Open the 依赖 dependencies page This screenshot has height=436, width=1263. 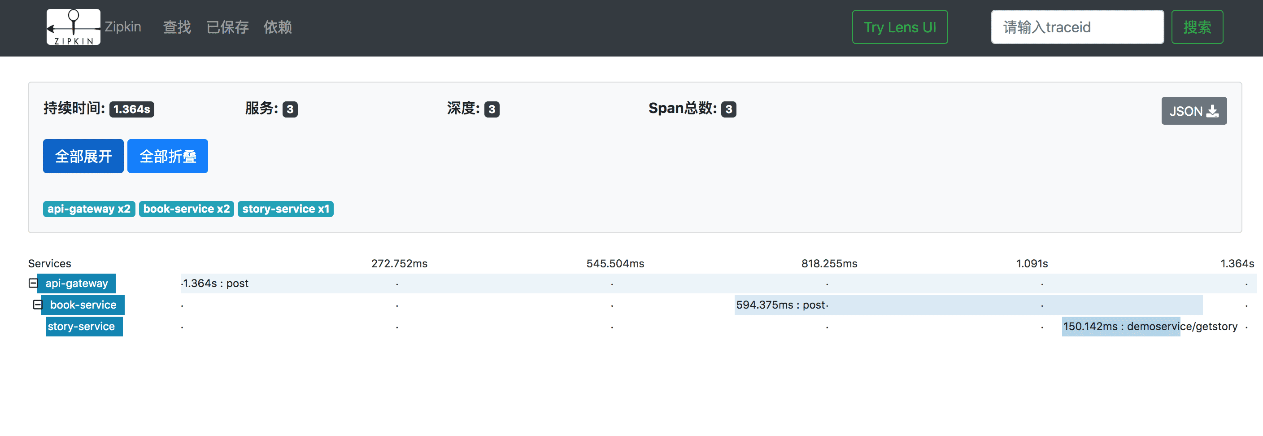pos(278,27)
